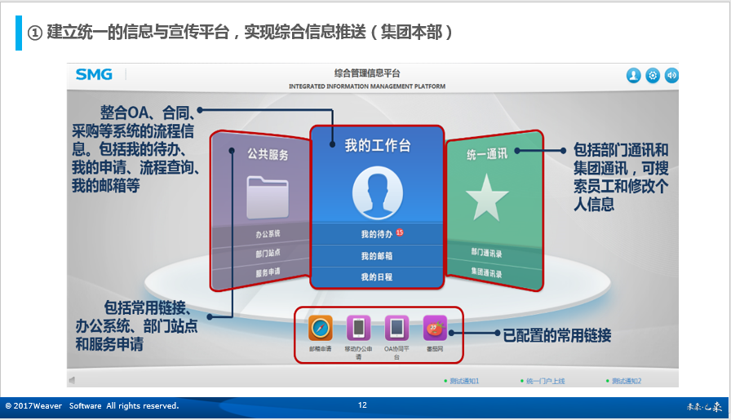Click the 综合管理信息平台 header title

coord(367,73)
